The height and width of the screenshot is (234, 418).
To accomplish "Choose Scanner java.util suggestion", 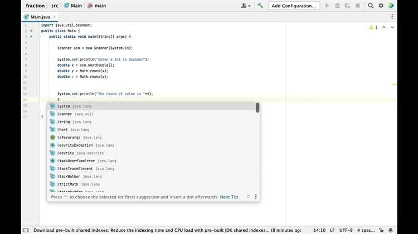I will (152, 114).
